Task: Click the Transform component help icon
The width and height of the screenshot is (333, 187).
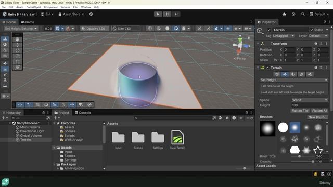Action: [316, 44]
